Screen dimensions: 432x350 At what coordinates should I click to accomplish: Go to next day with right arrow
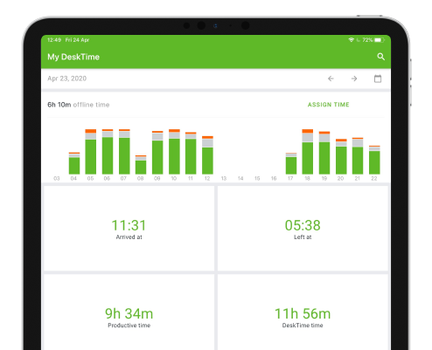[x=354, y=79]
